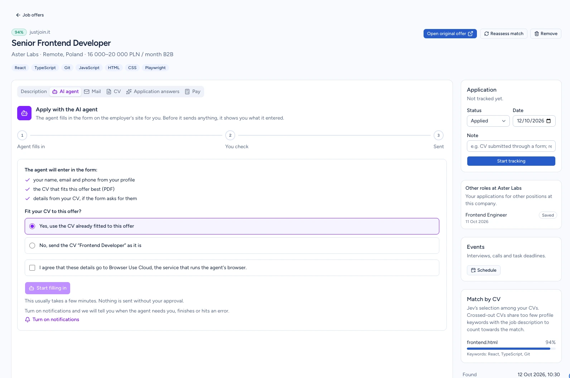Click the React skill tag
Image resolution: width=570 pixels, height=378 pixels.
[20, 68]
